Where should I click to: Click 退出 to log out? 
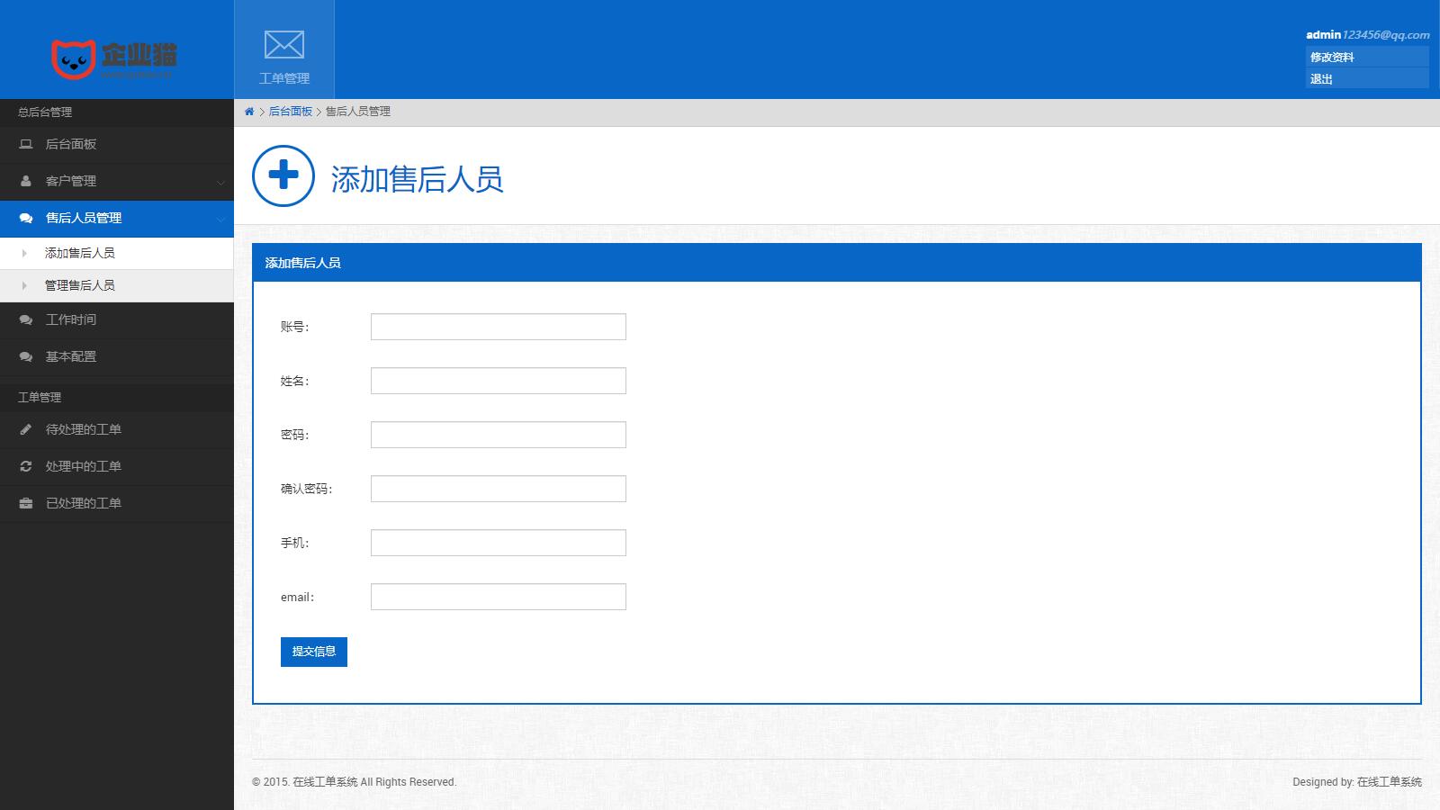[1321, 79]
